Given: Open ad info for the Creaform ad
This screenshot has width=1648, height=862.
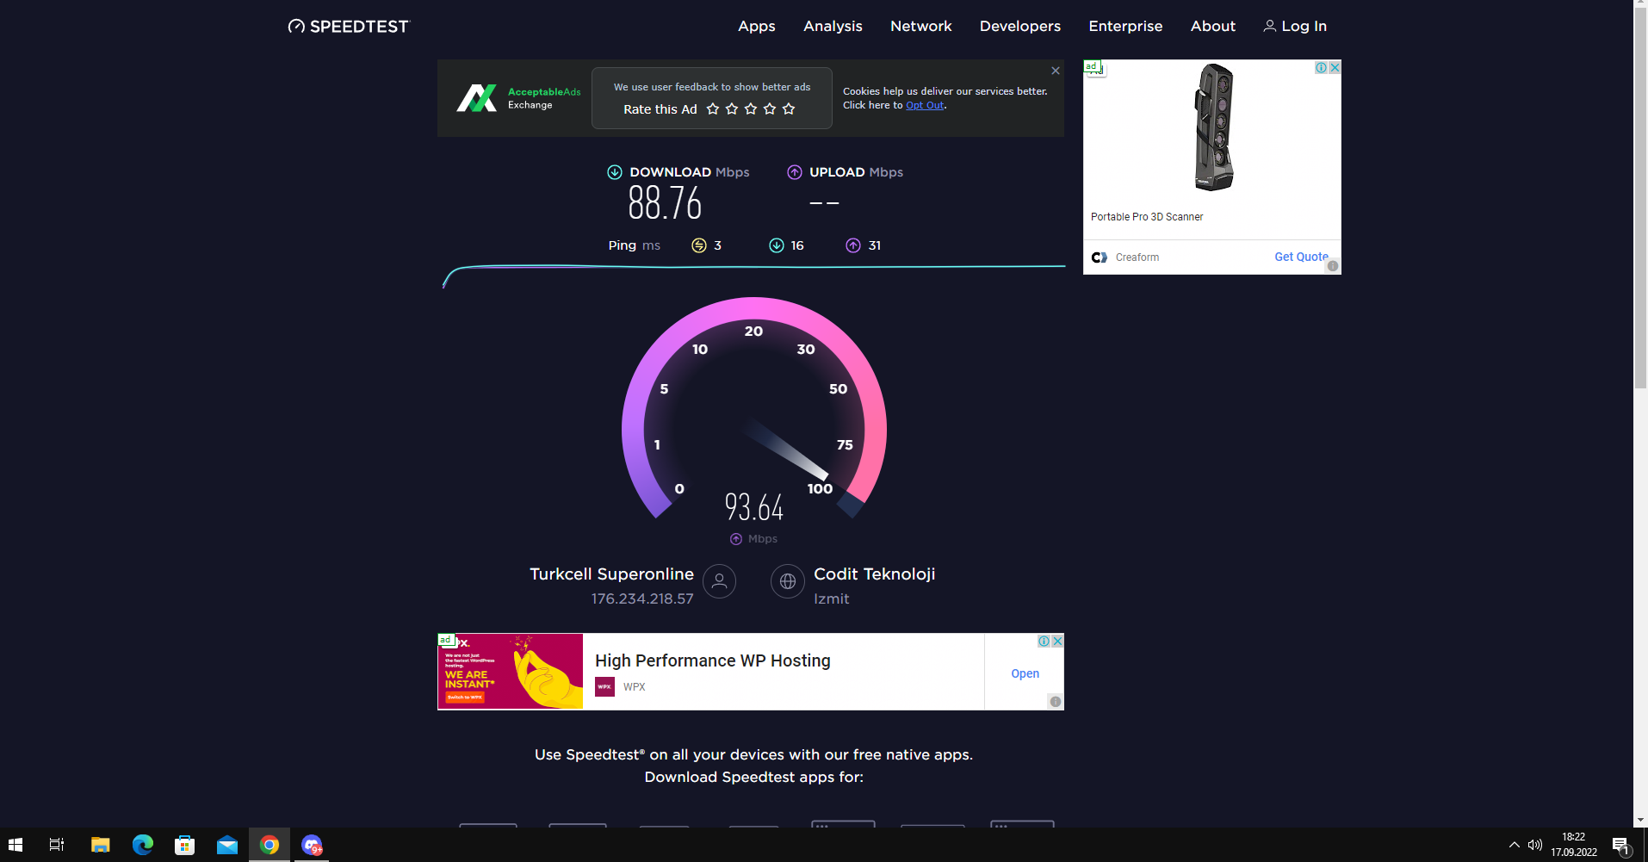Looking at the screenshot, I should point(1321,67).
